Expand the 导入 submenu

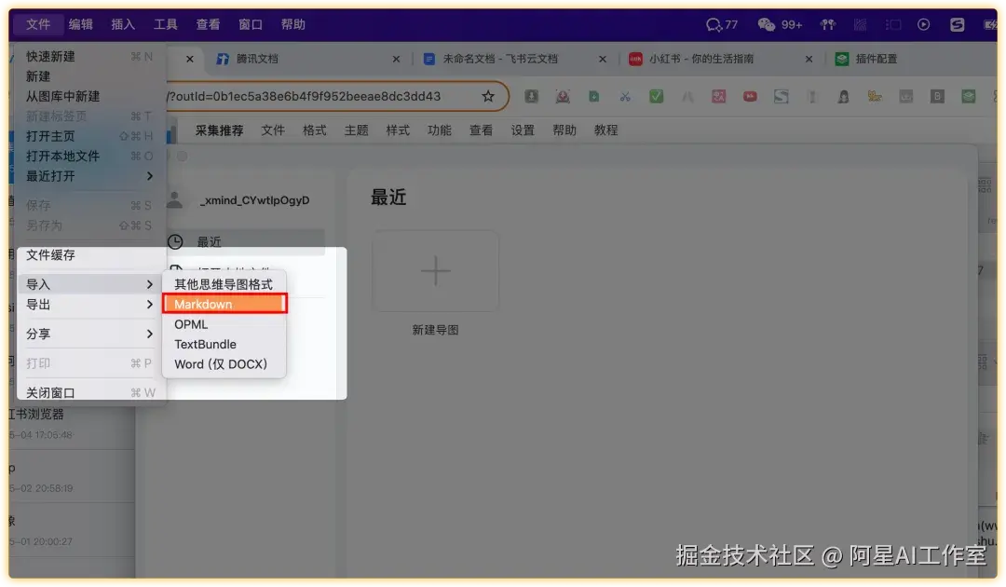89,284
